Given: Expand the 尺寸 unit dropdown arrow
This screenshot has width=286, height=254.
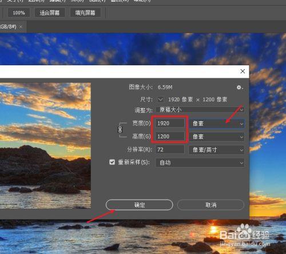Looking at the screenshot, I should [x=161, y=100].
